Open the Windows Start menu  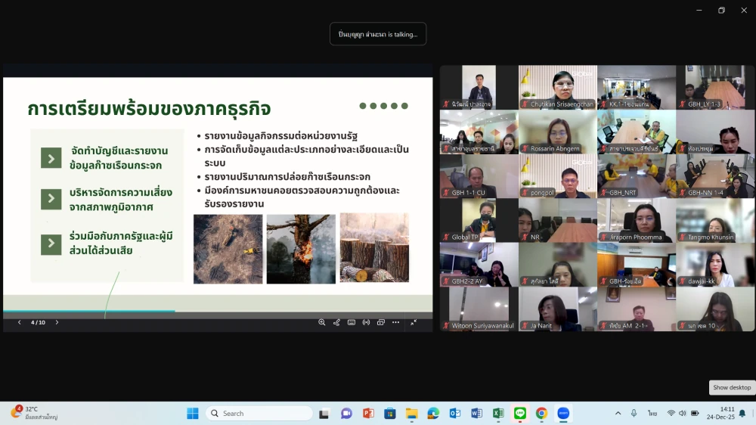(x=192, y=414)
